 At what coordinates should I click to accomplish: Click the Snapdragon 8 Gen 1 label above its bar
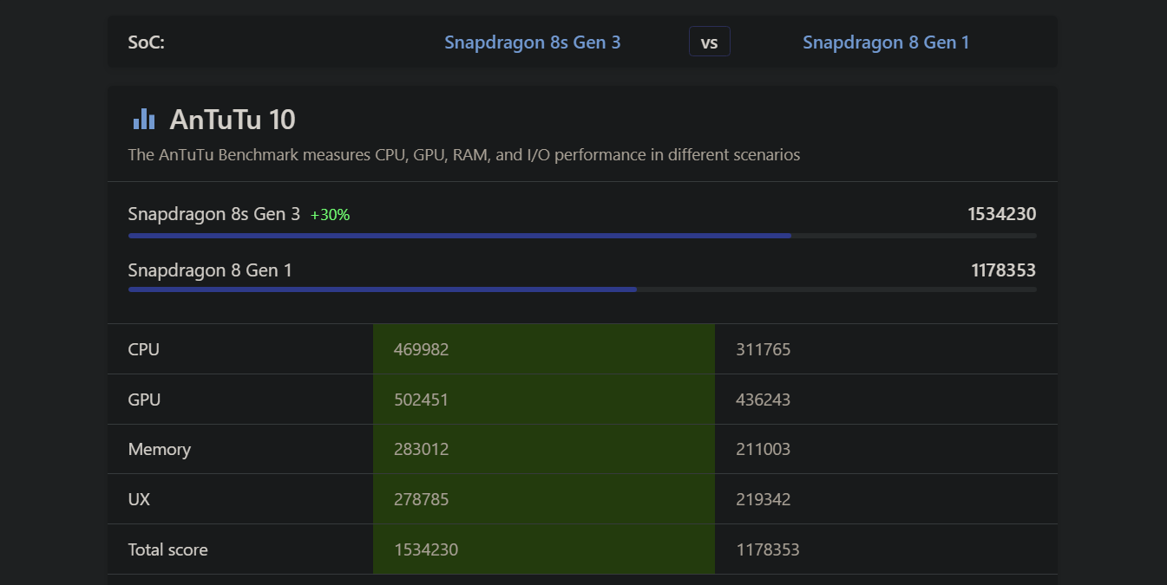[x=210, y=270]
